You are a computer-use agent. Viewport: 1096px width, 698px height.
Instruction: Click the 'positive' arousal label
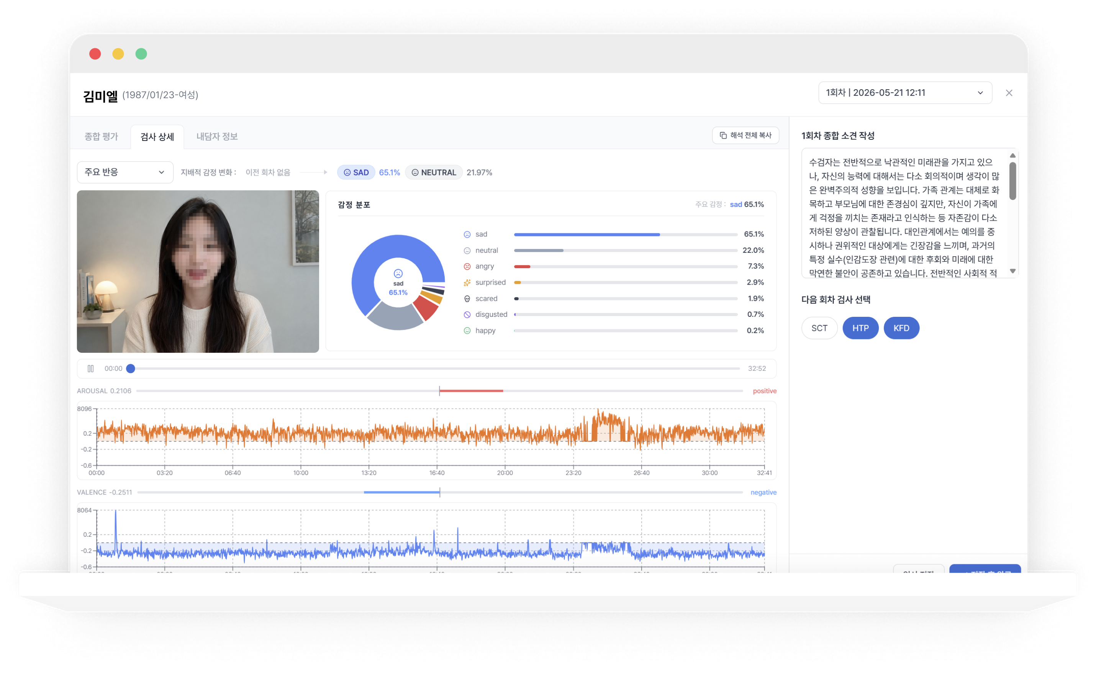[765, 391]
